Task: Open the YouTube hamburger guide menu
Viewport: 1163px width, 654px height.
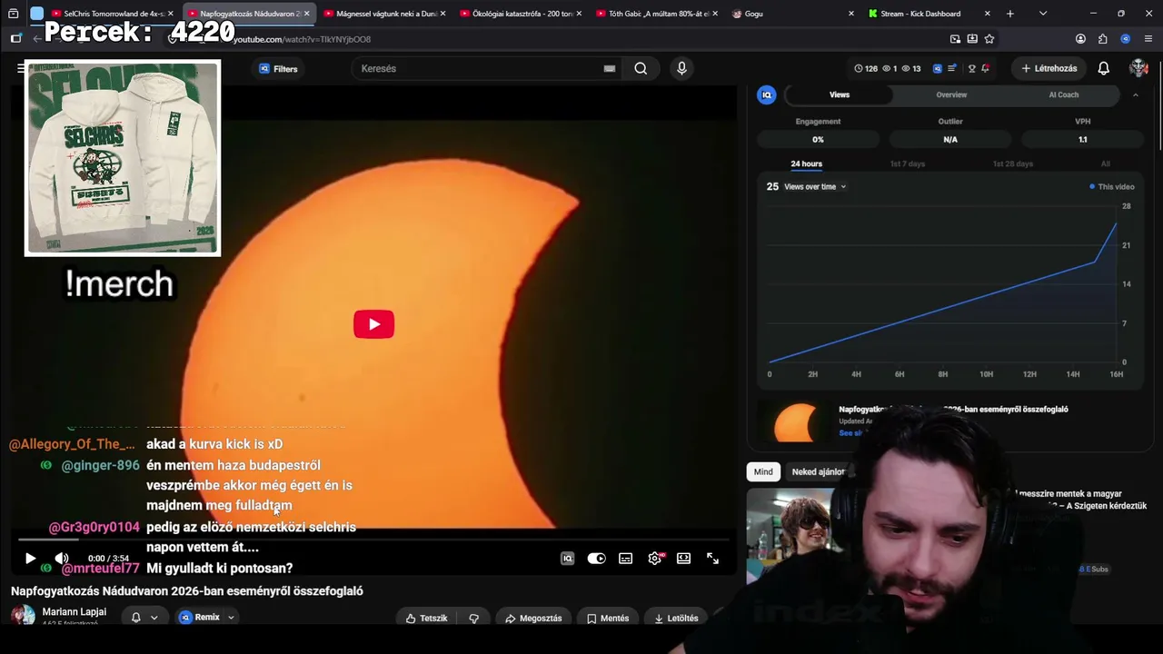Action: point(20,68)
